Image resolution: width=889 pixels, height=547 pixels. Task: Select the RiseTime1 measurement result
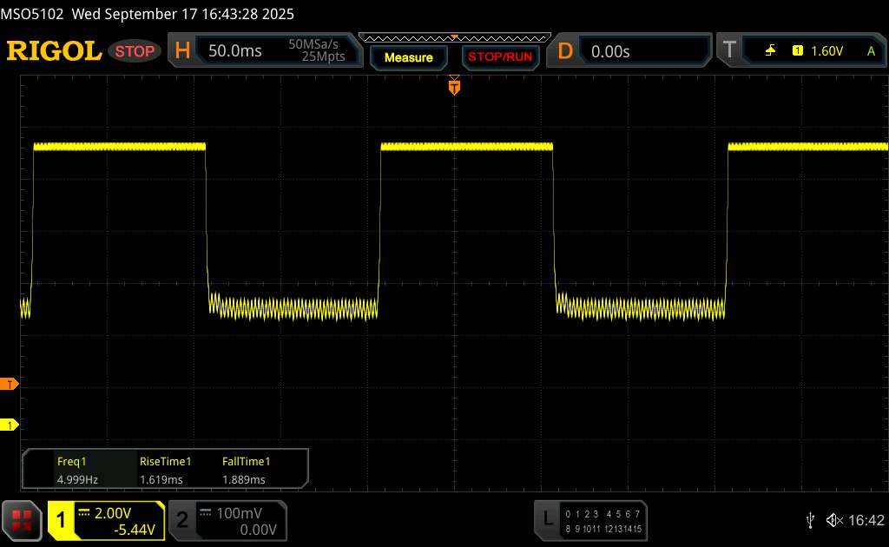point(165,471)
